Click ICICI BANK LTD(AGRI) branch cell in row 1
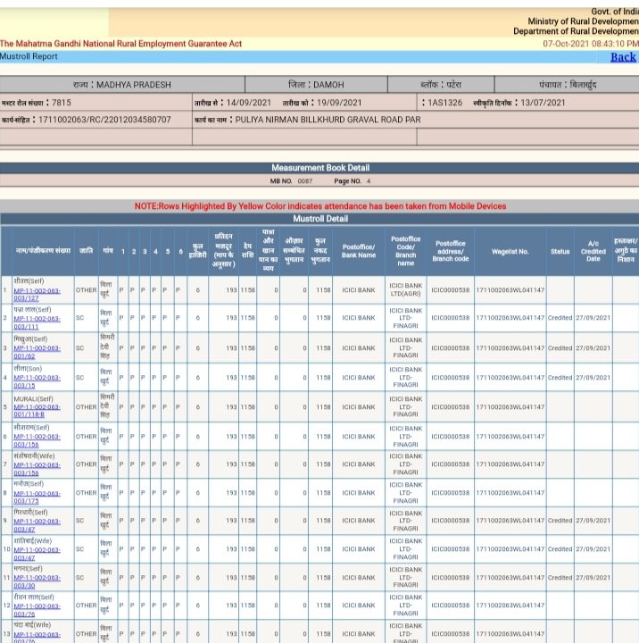Image resolution: width=639 pixels, height=643 pixels. click(406, 290)
